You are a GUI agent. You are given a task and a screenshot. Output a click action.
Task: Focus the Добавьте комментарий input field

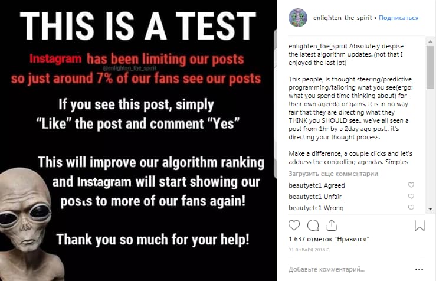point(350,269)
